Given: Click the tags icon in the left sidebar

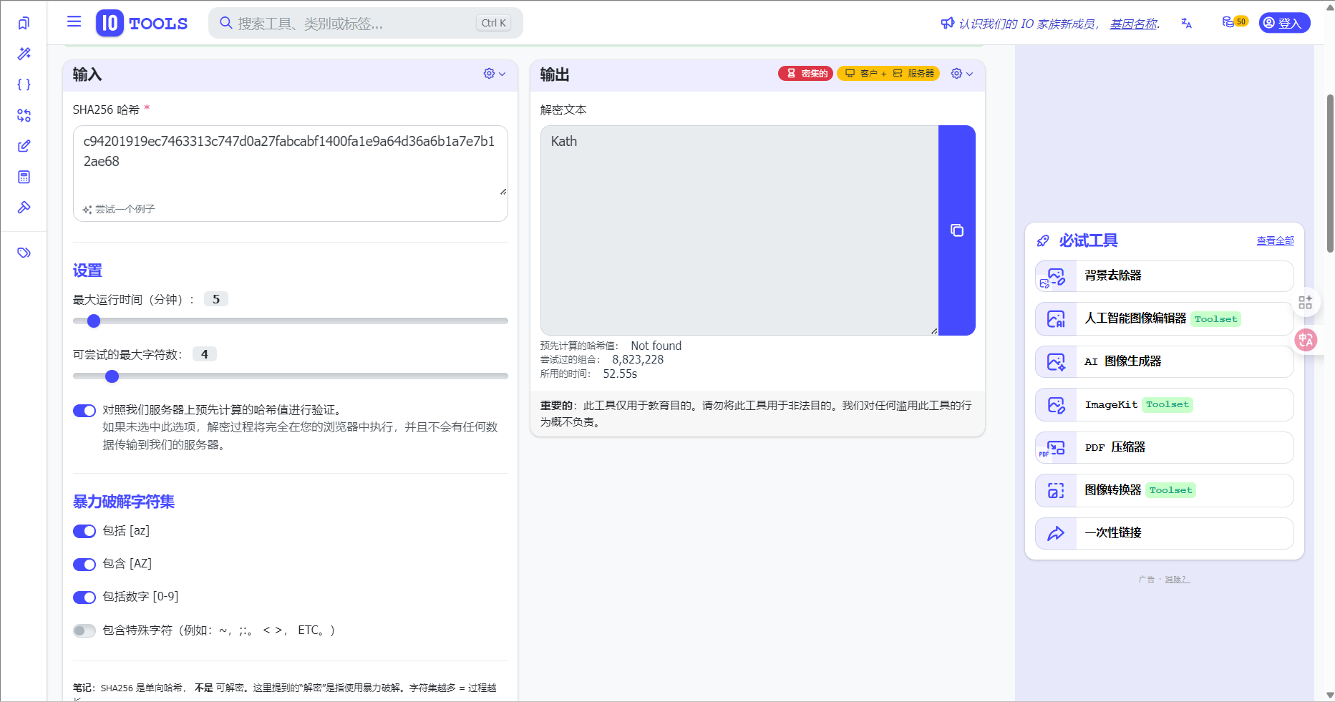Looking at the screenshot, I should coord(24,253).
